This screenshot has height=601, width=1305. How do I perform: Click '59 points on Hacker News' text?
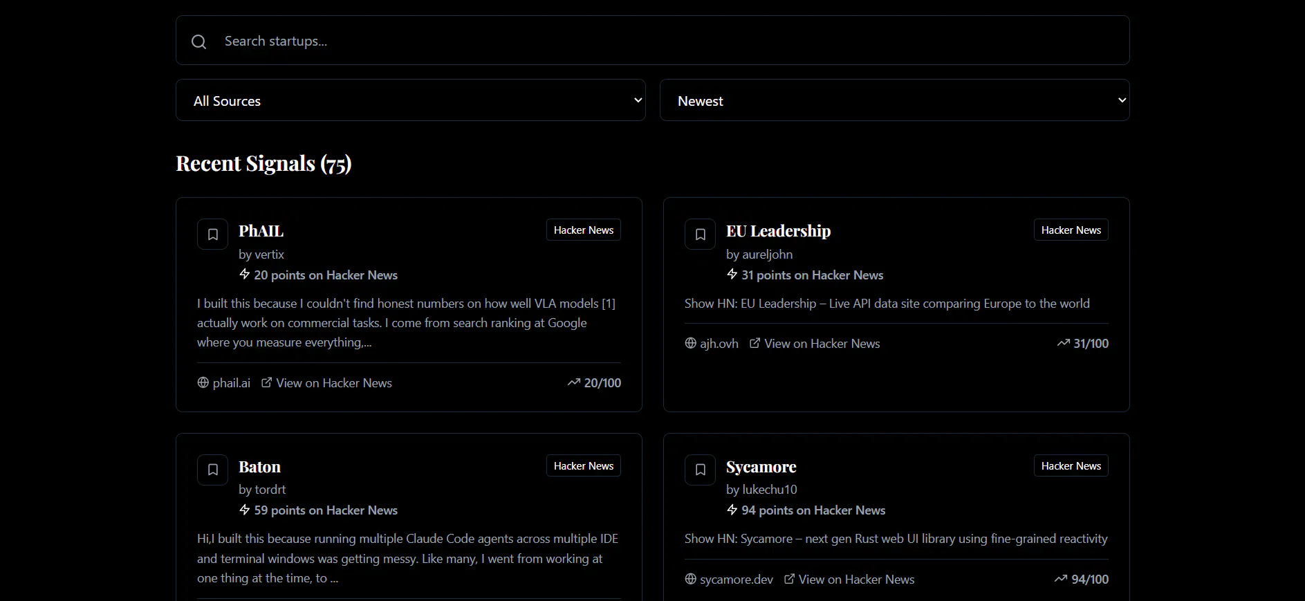pyautogui.click(x=326, y=510)
